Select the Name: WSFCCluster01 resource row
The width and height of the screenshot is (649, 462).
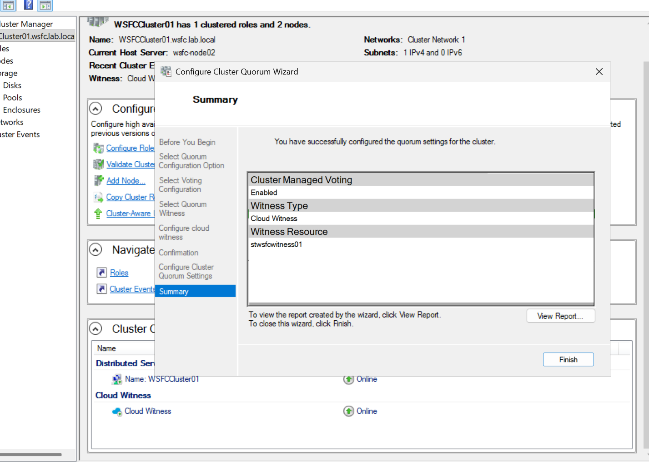click(362, 379)
